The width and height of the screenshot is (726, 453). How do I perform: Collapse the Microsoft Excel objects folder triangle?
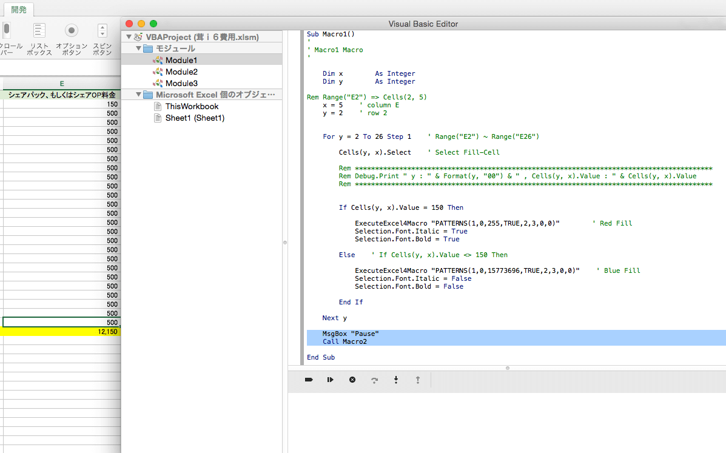138,95
